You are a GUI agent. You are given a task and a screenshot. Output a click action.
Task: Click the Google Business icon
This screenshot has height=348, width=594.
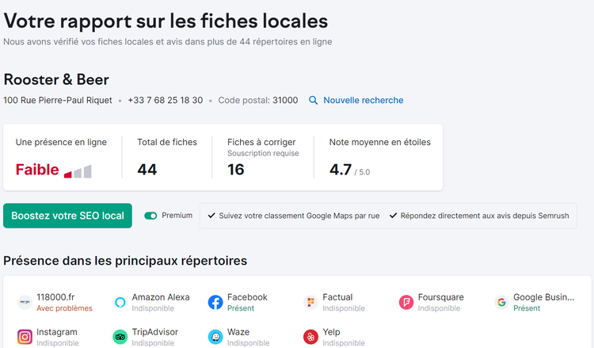click(x=501, y=302)
